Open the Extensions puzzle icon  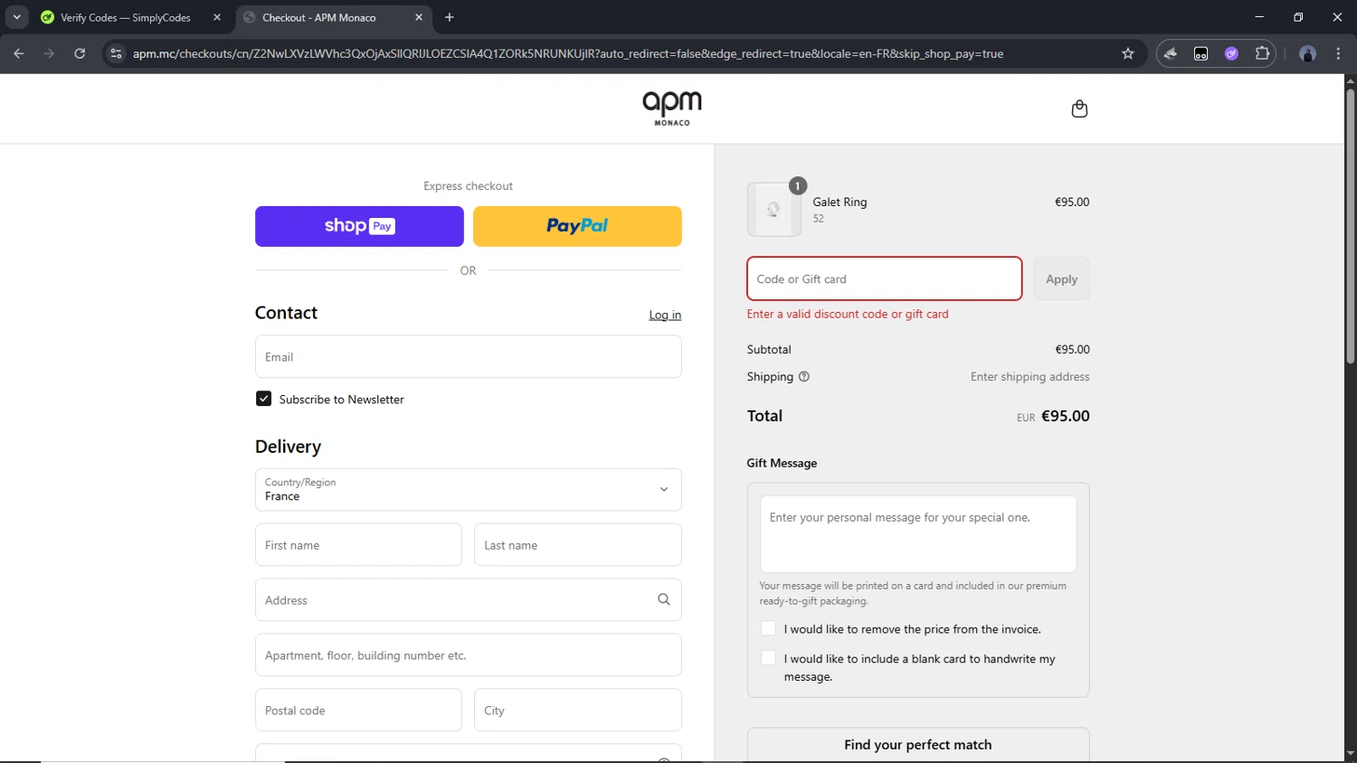pyautogui.click(x=1262, y=53)
